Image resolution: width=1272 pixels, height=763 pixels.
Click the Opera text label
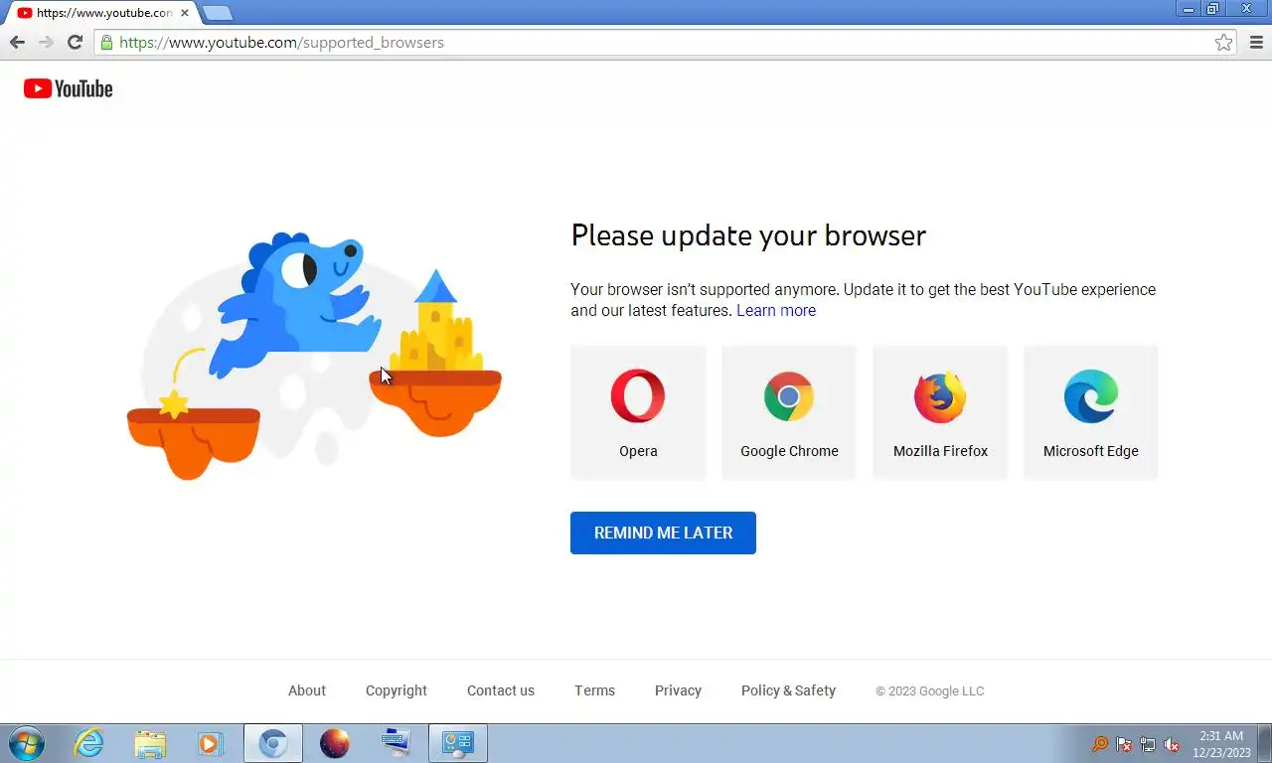coord(638,451)
